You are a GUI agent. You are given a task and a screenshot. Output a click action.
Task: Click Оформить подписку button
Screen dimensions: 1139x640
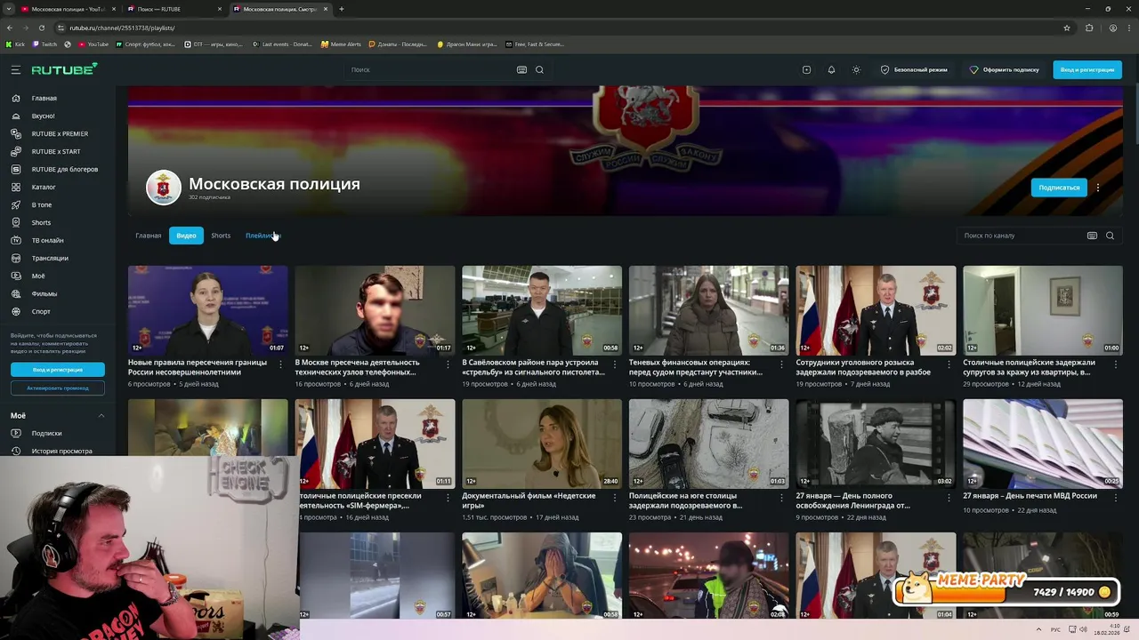pos(1005,69)
